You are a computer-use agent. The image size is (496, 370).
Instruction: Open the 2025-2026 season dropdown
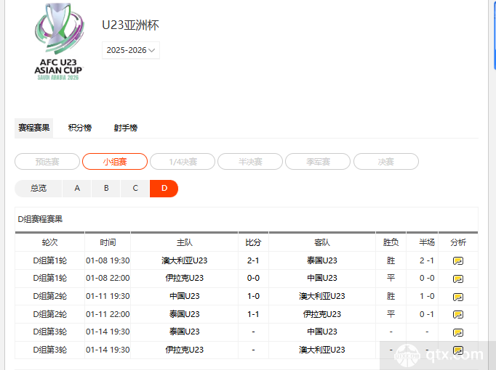click(x=131, y=50)
